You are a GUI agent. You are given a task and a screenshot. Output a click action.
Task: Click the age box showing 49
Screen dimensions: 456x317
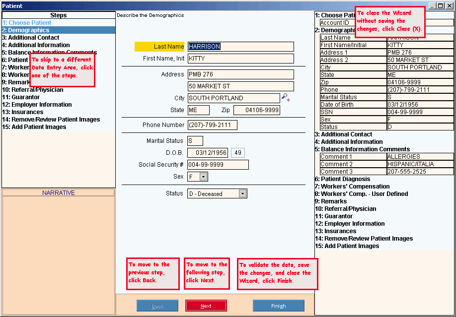238,153
